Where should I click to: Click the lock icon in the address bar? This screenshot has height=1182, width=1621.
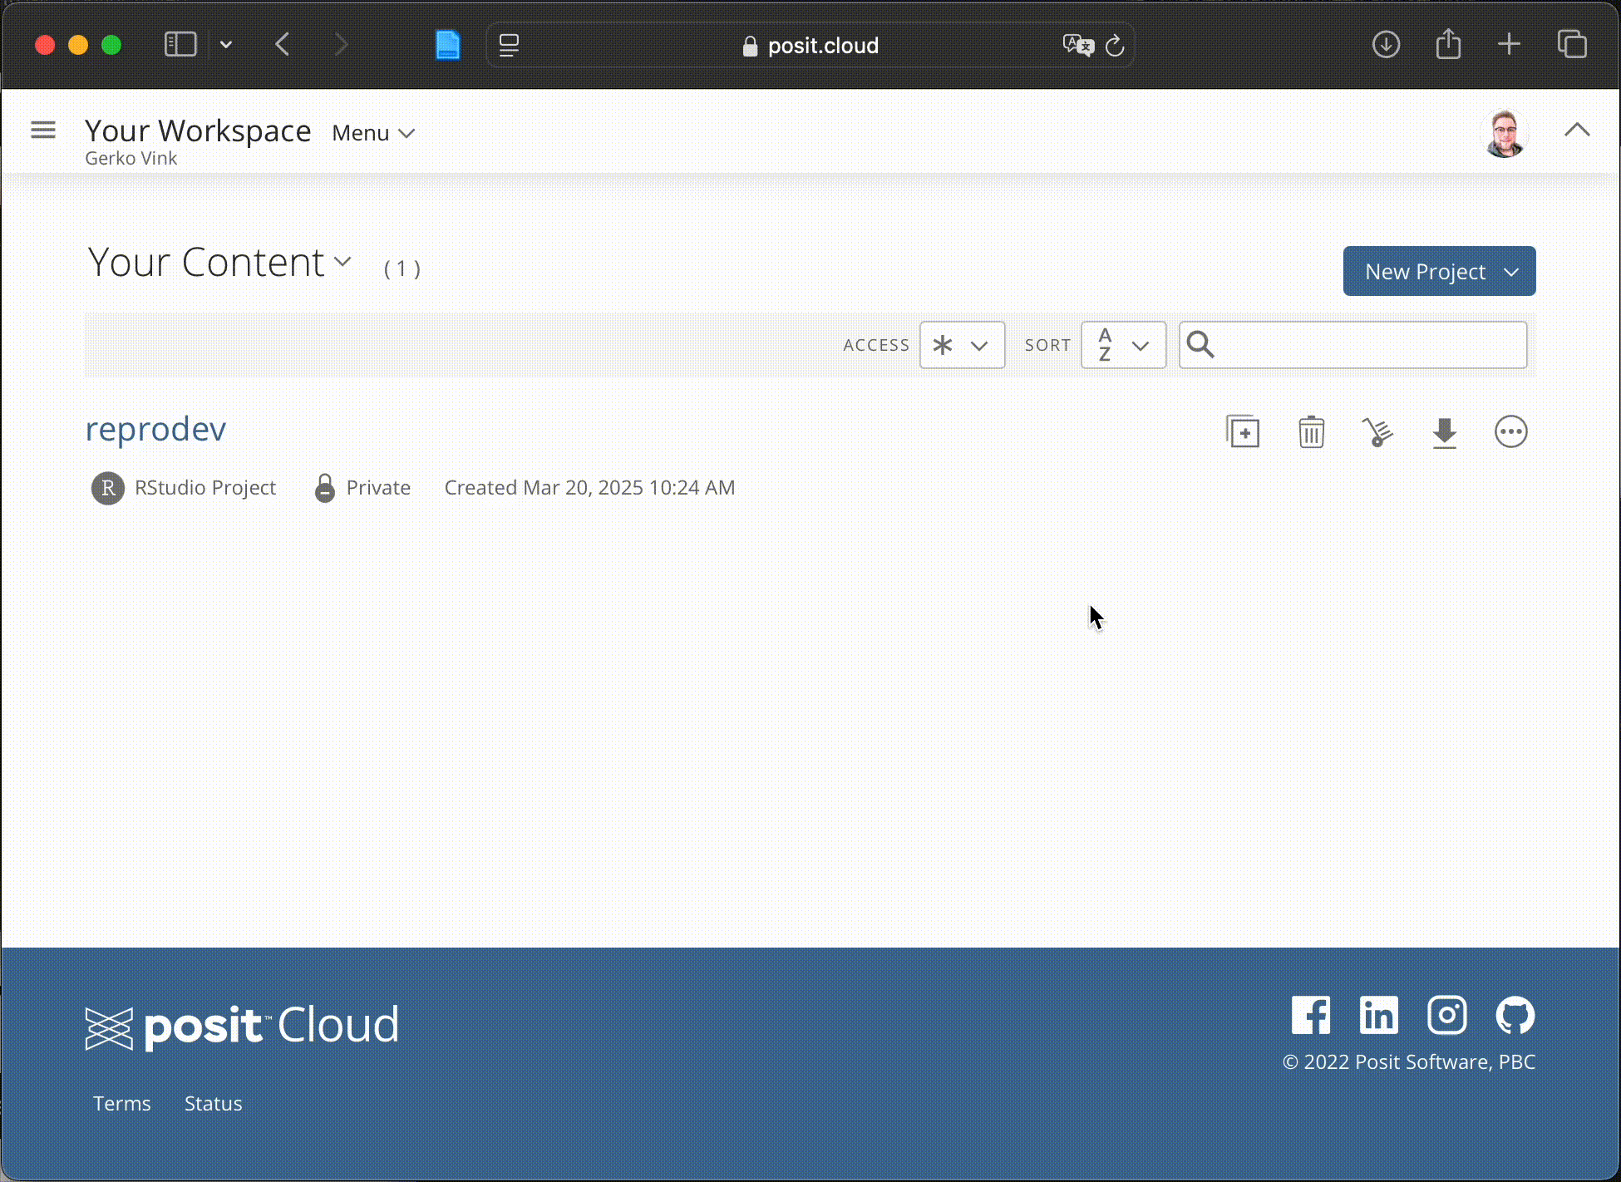750,47
